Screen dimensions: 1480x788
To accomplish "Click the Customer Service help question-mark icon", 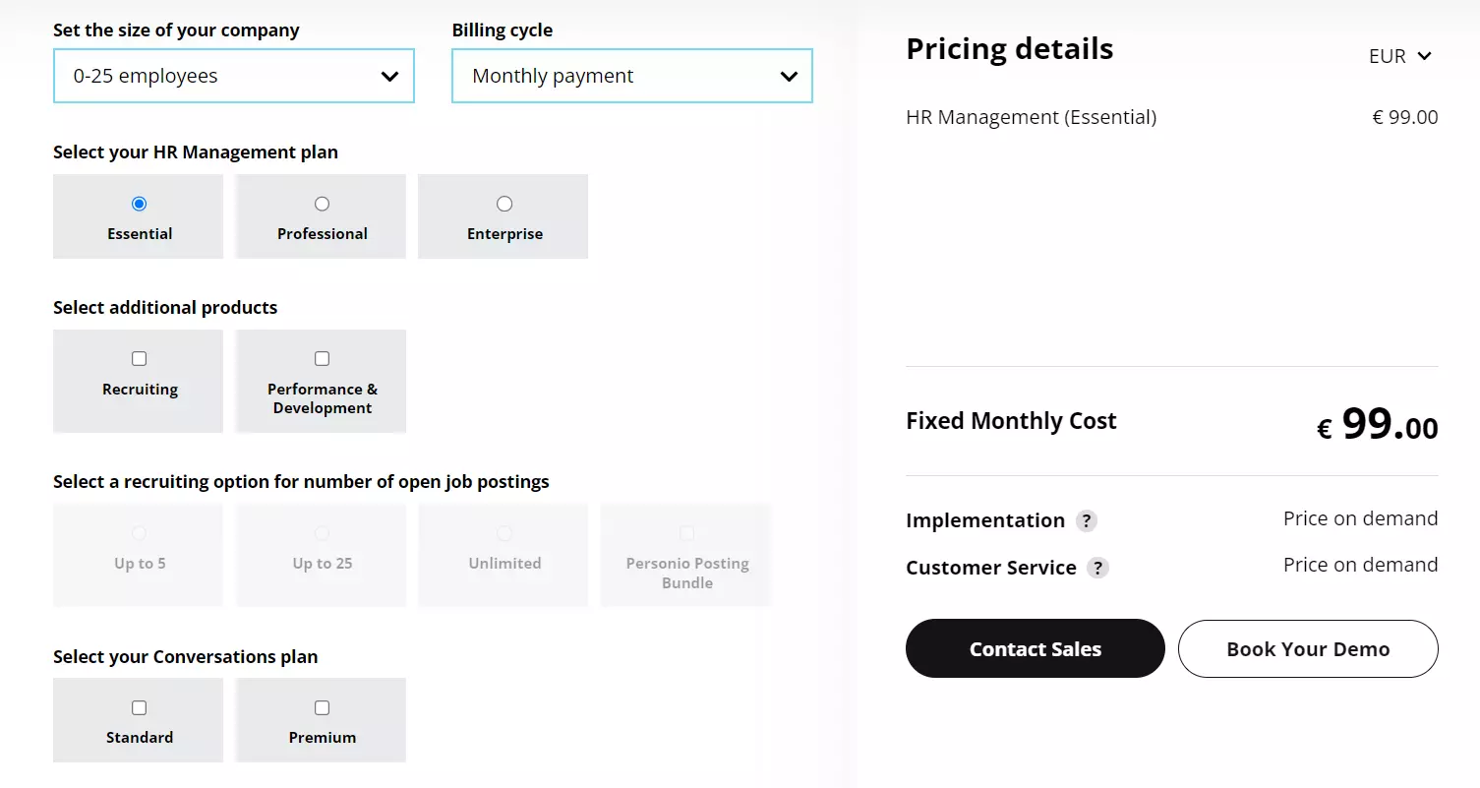I will pyautogui.click(x=1097, y=568).
